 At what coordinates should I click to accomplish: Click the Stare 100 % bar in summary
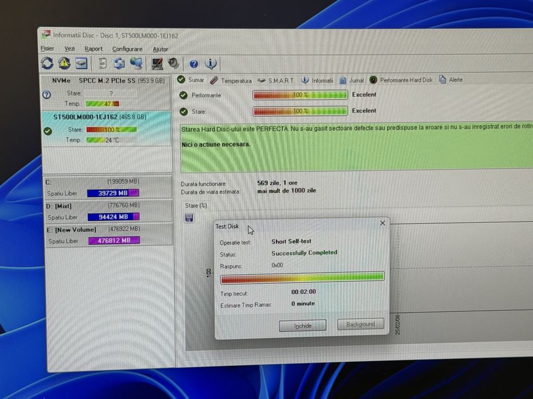pos(300,111)
